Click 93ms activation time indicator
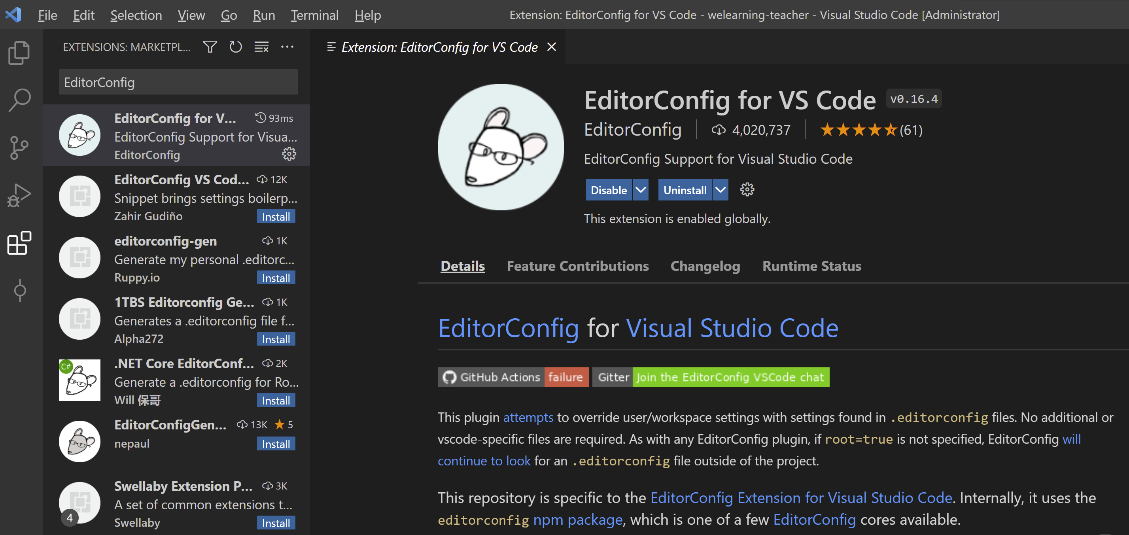 (274, 118)
